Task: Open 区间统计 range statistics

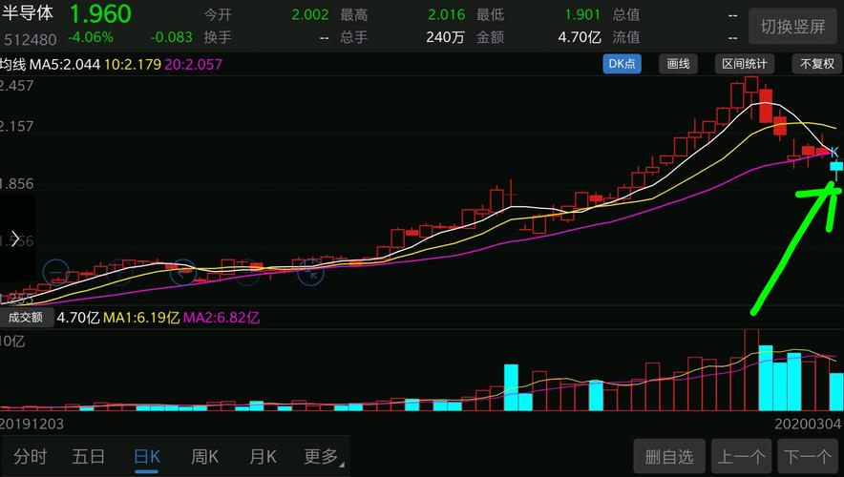Action: click(x=745, y=64)
